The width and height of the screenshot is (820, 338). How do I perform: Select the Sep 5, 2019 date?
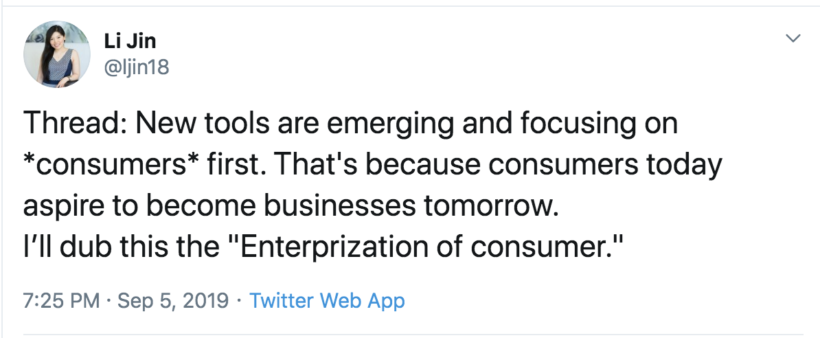coord(174,300)
